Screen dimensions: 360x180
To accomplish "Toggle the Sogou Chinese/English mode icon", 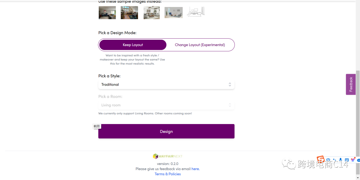I will tap(328, 160).
